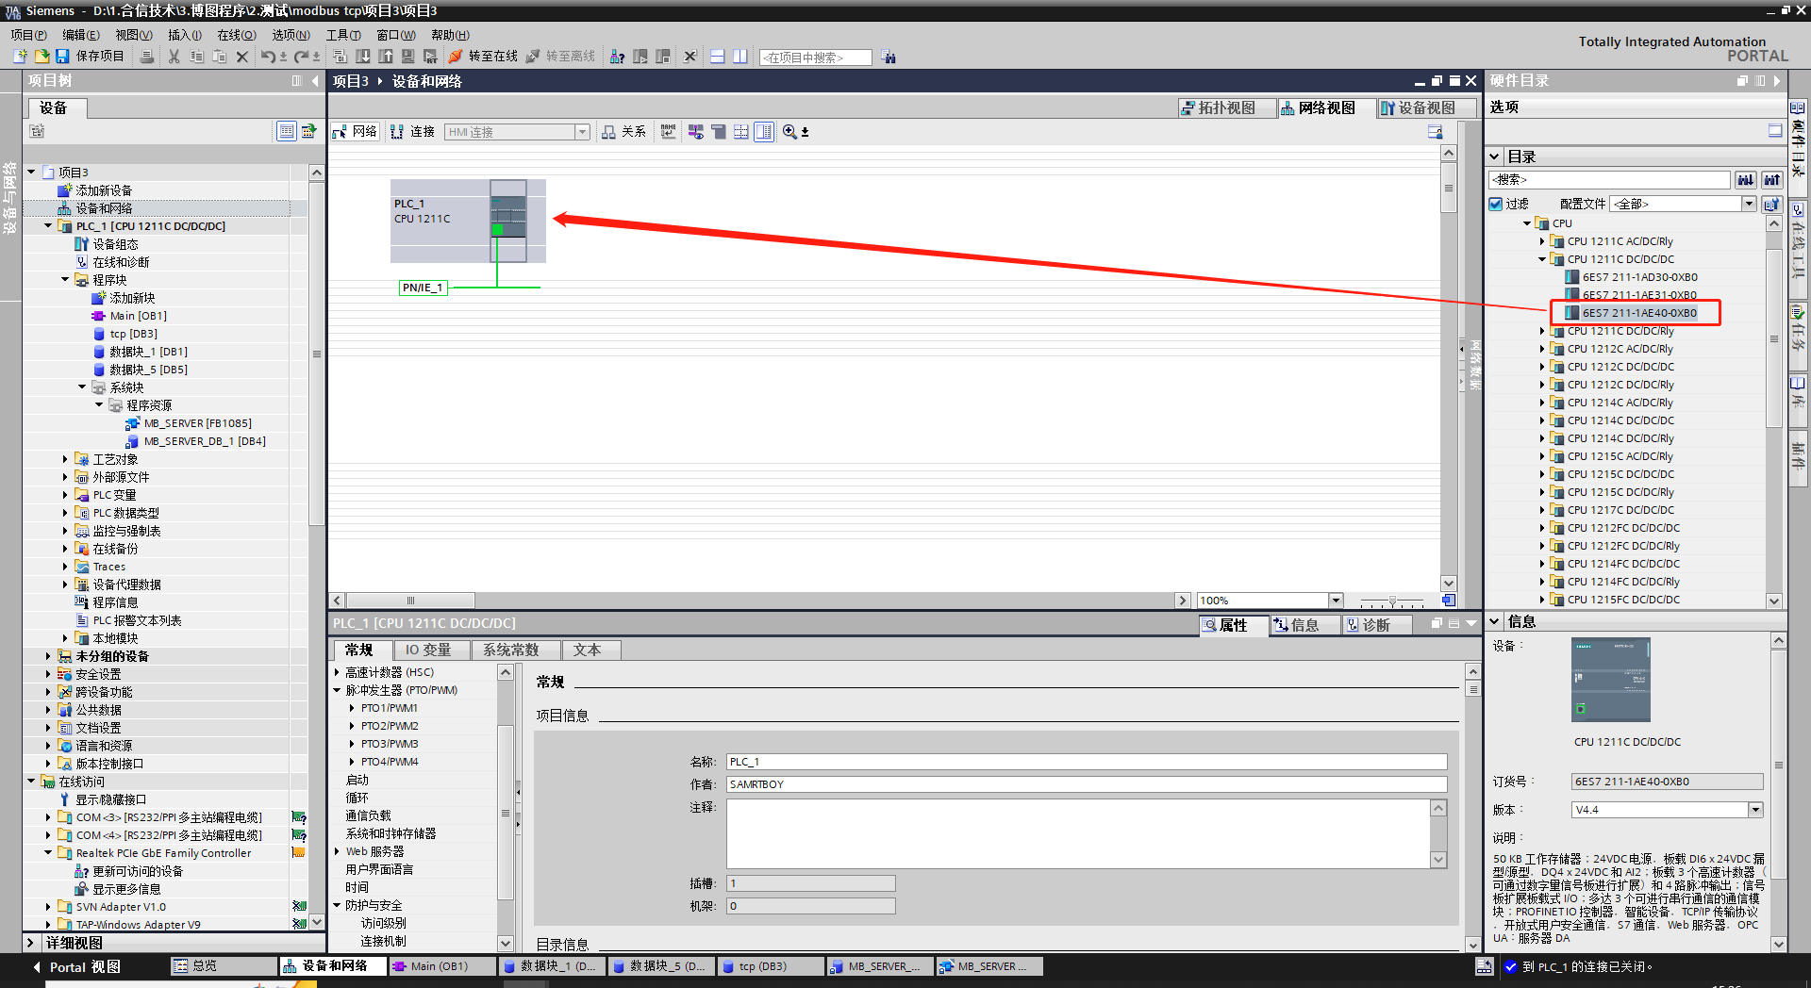This screenshot has width=1811, height=988.
Task: Click the catalog 搜索 search field
Action: pyautogui.click(x=1608, y=179)
